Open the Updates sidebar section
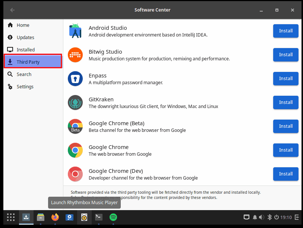Viewport: 303px width, 228px height. 33,37
